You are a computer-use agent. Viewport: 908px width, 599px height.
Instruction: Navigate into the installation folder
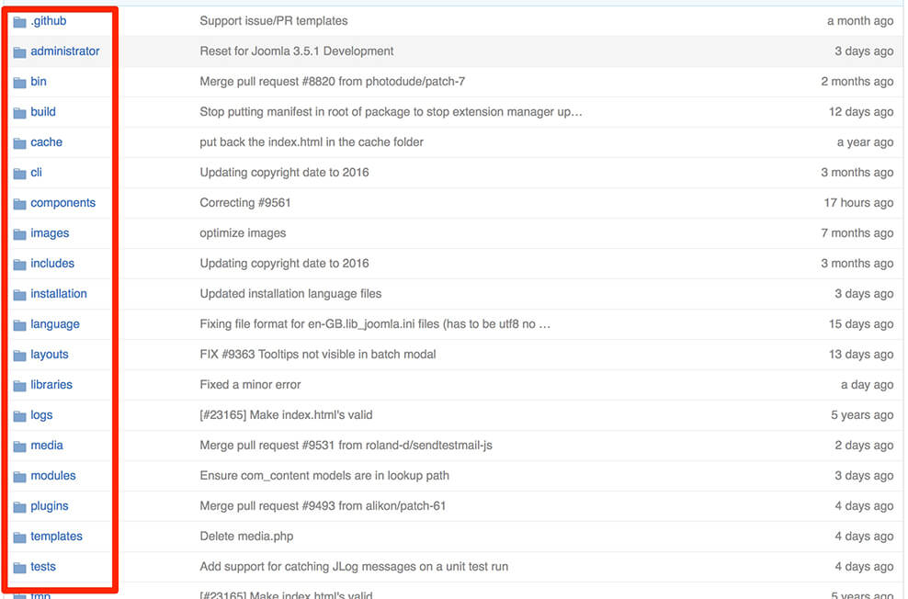click(59, 294)
